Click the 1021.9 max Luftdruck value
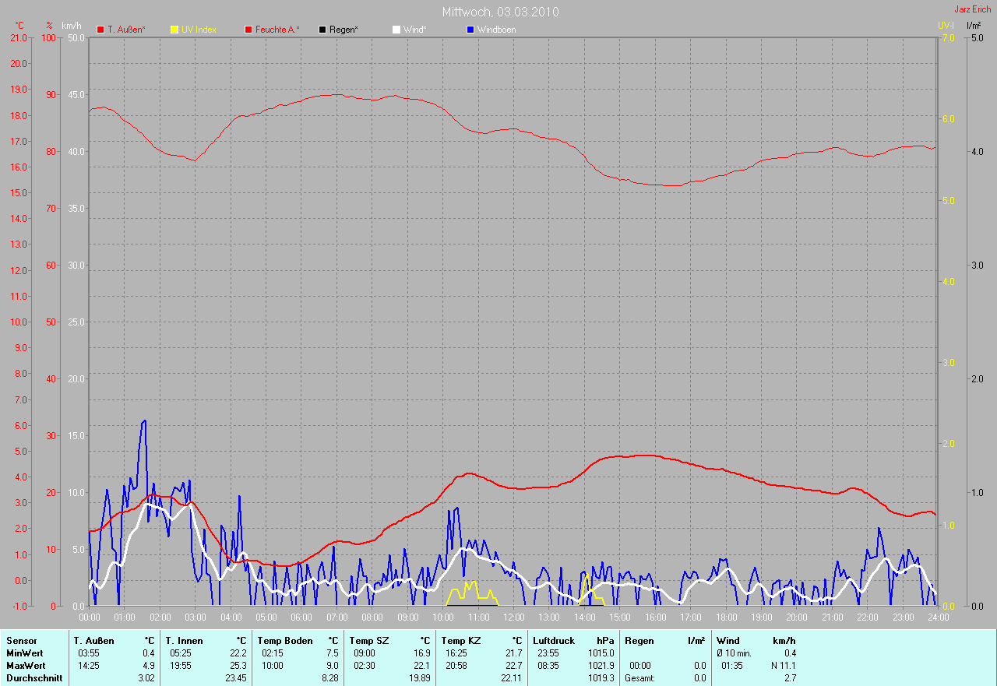This screenshot has width=997, height=686. tap(601, 666)
